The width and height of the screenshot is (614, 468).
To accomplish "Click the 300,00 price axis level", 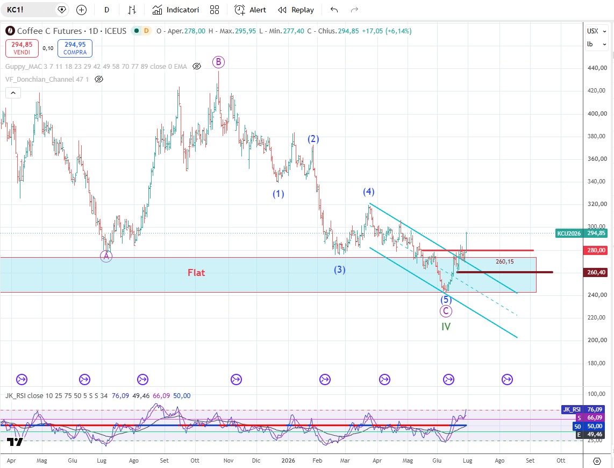I will coord(597,226).
